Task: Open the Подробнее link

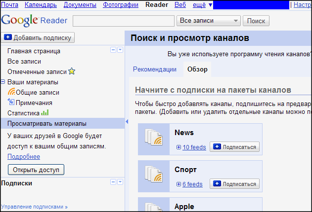Action: coord(24,156)
